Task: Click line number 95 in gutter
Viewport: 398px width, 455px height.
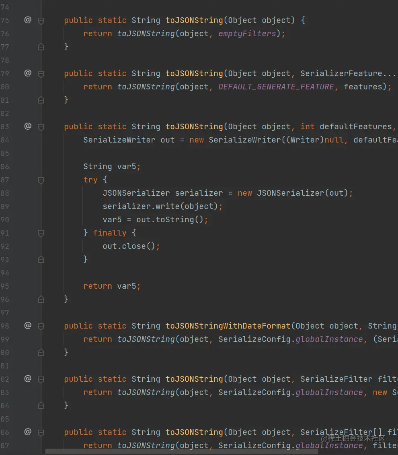Action: coord(5,286)
